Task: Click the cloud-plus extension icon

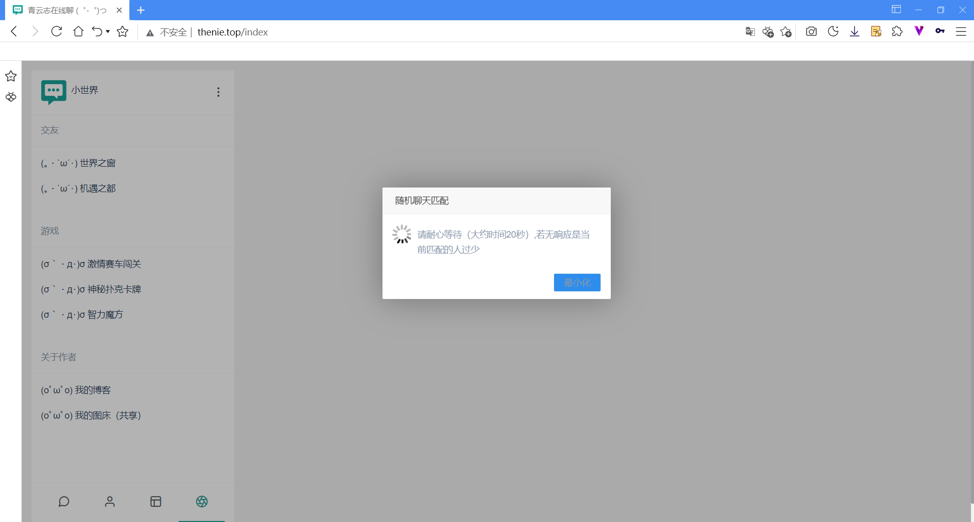Action: 768,31
